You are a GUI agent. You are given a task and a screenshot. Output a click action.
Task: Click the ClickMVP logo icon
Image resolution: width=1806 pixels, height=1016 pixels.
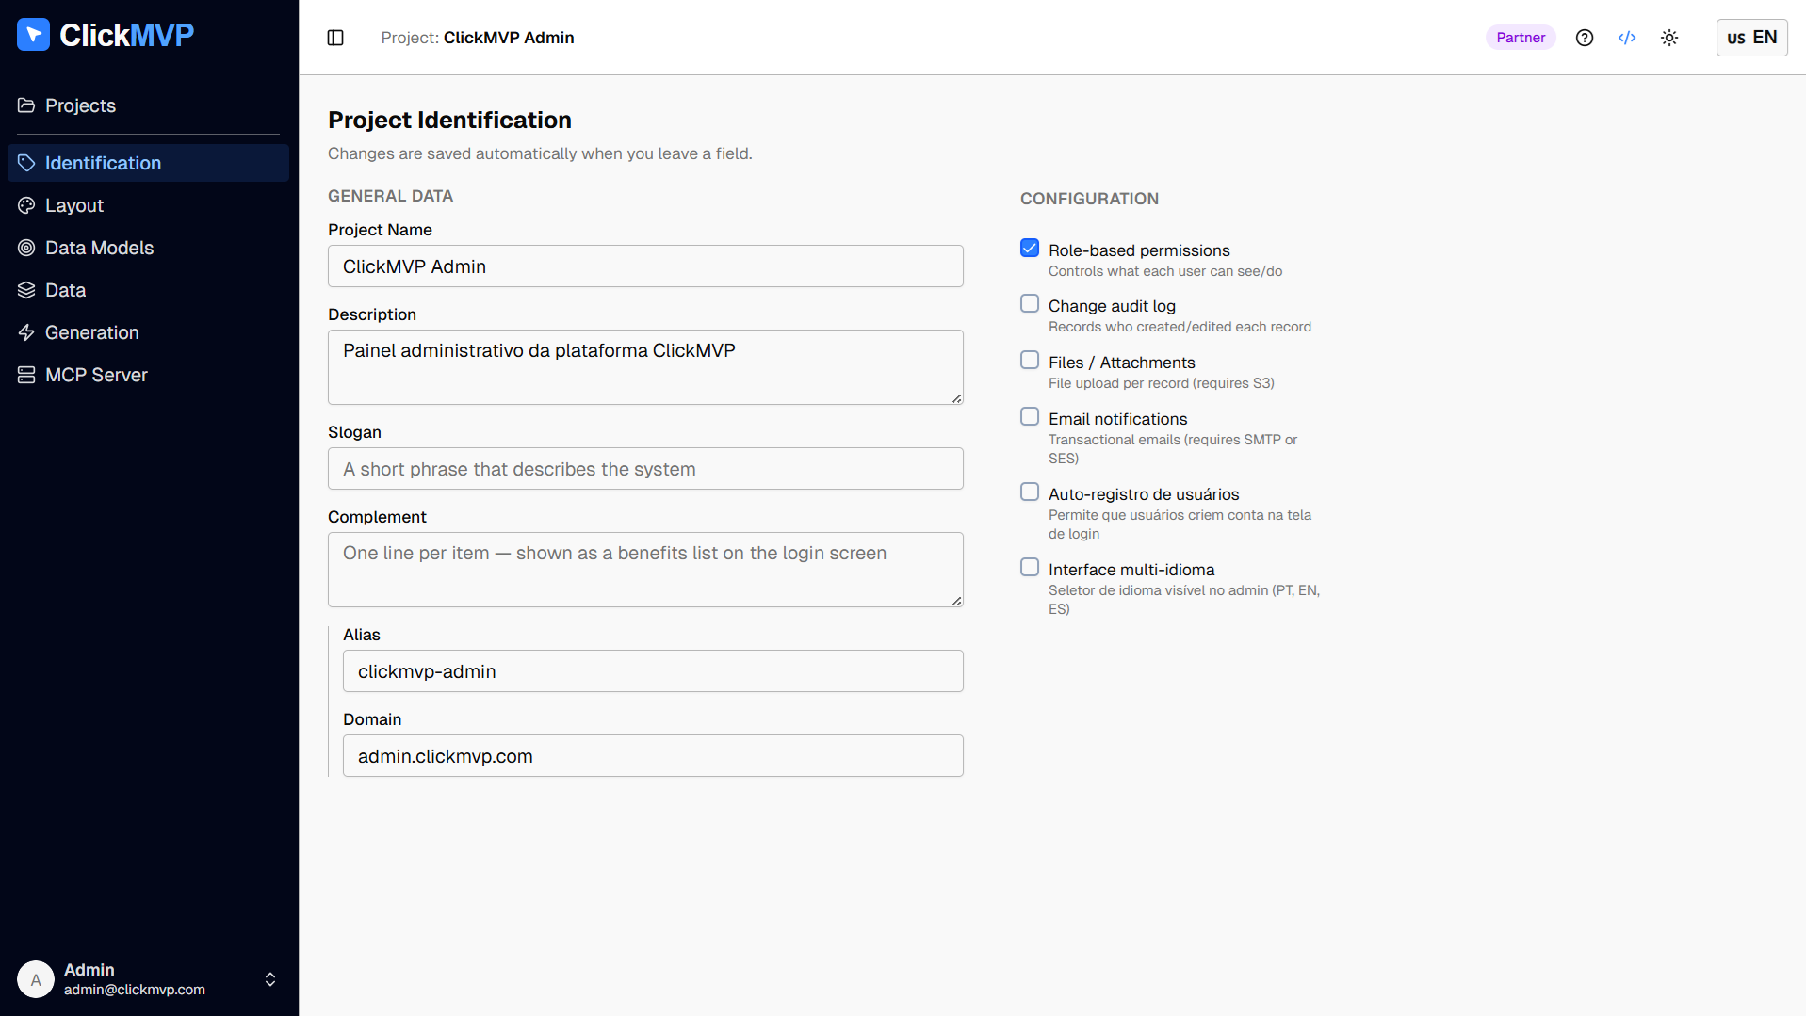point(33,35)
